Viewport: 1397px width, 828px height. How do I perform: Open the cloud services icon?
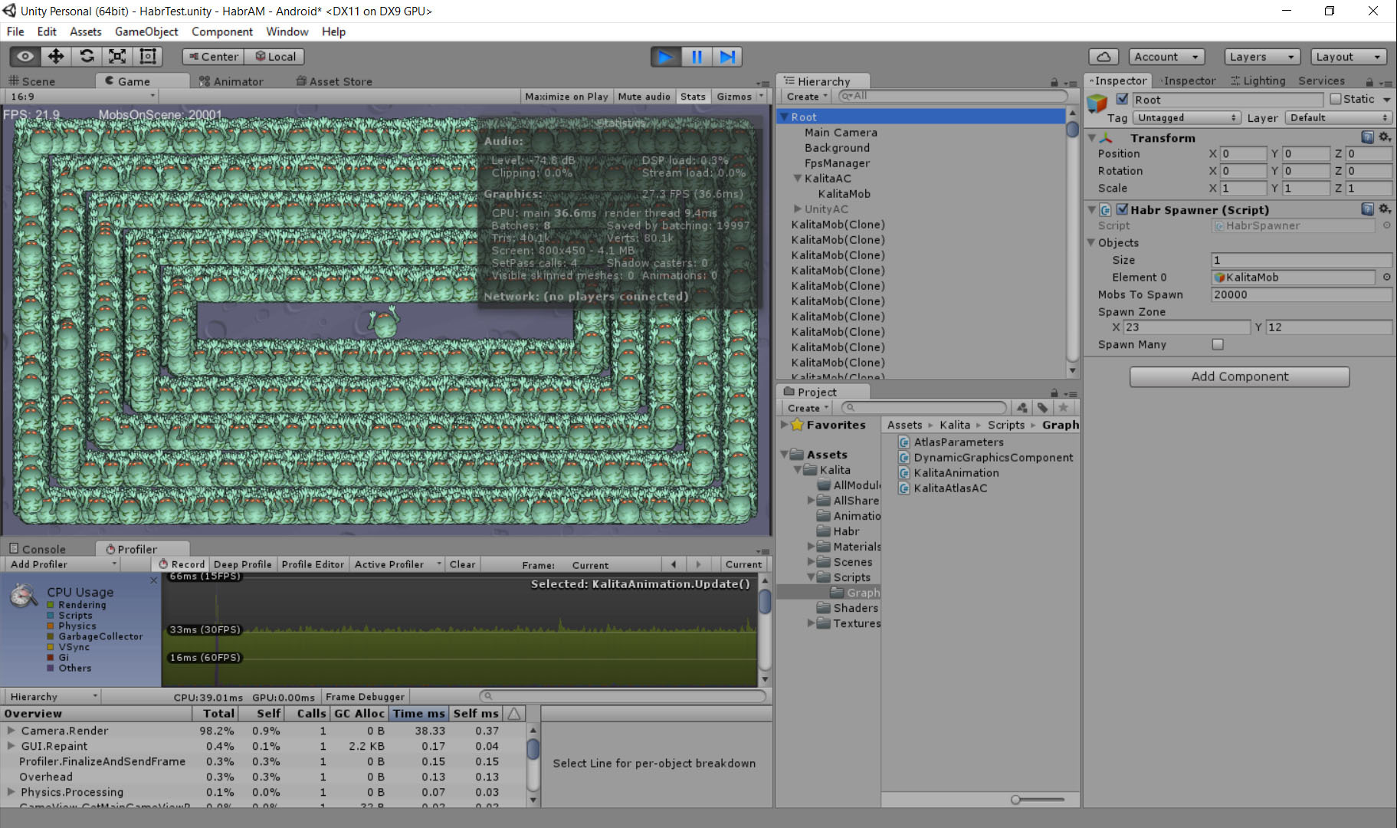(x=1103, y=57)
